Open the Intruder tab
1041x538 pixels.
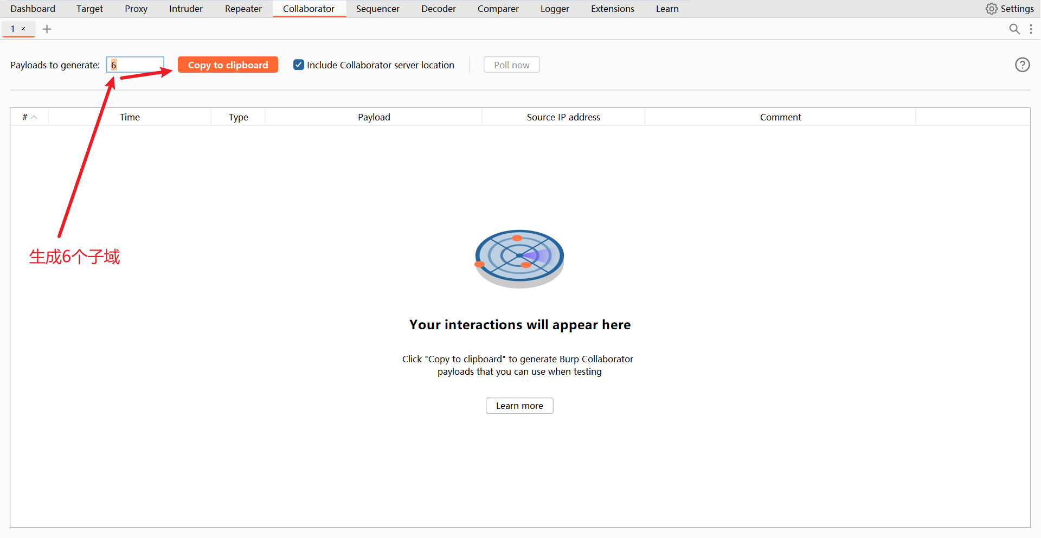coord(185,9)
